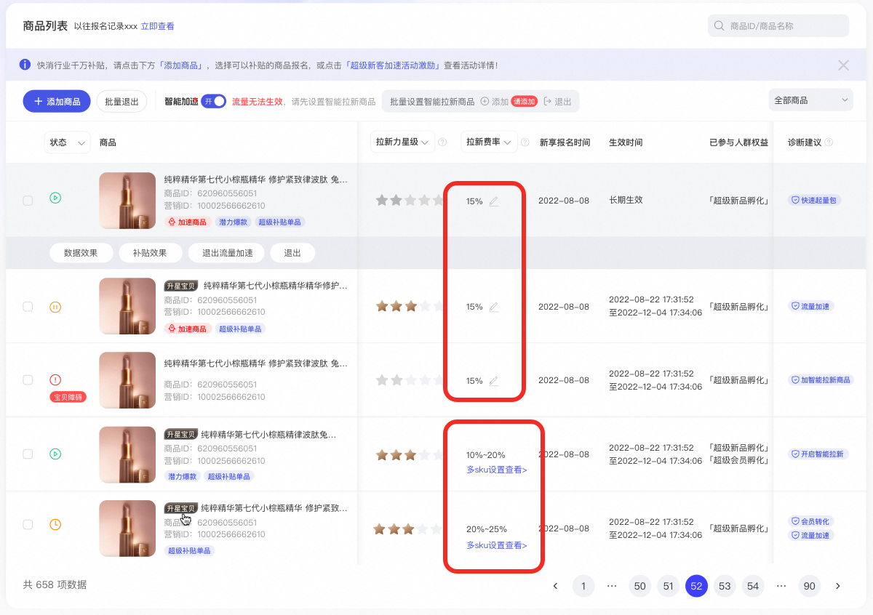Screen dimensions: 873x615
Task: Click the 添加商品 link inside the banner
Action: coord(182,65)
